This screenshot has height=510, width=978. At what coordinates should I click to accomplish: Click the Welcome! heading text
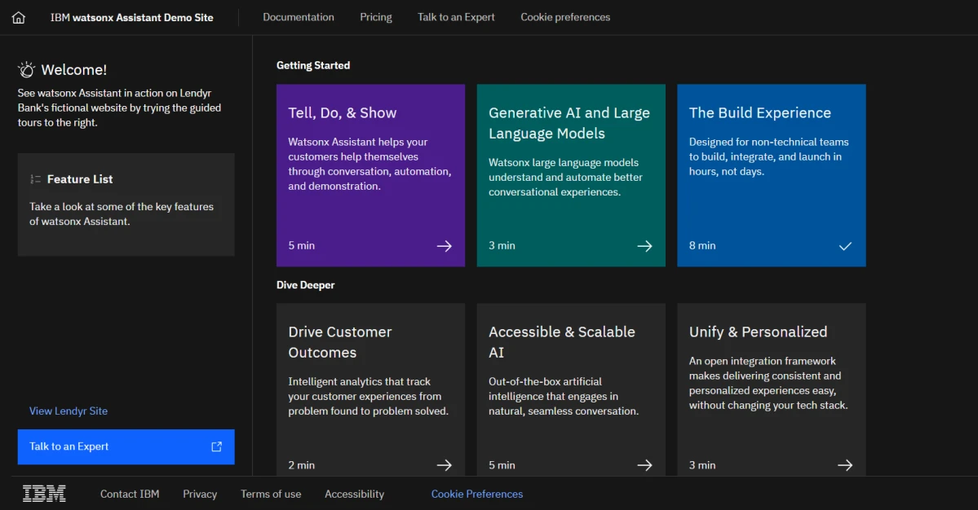tap(73, 70)
